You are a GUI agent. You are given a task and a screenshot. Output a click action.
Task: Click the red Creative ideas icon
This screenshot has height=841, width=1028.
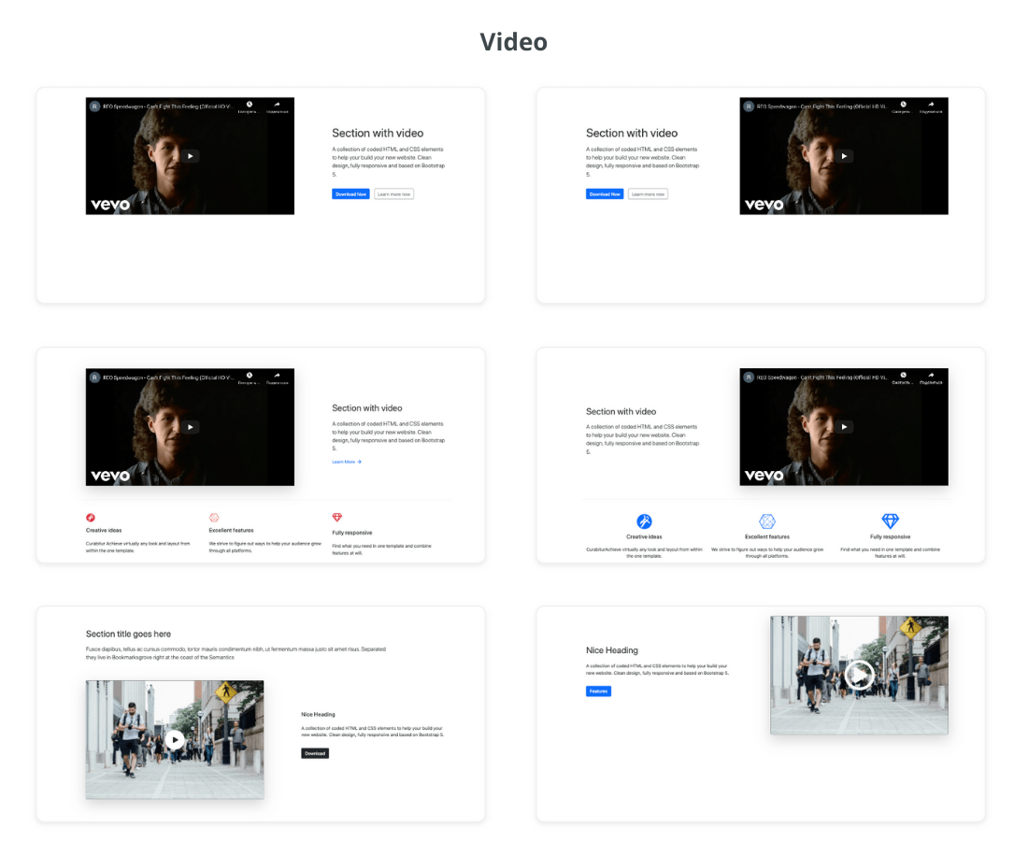click(91, 517)
